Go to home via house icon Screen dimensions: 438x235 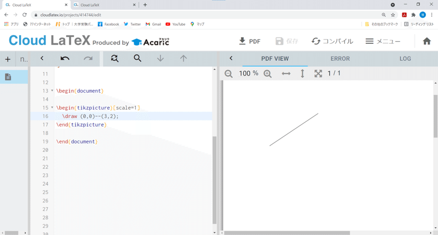(427, 41)
